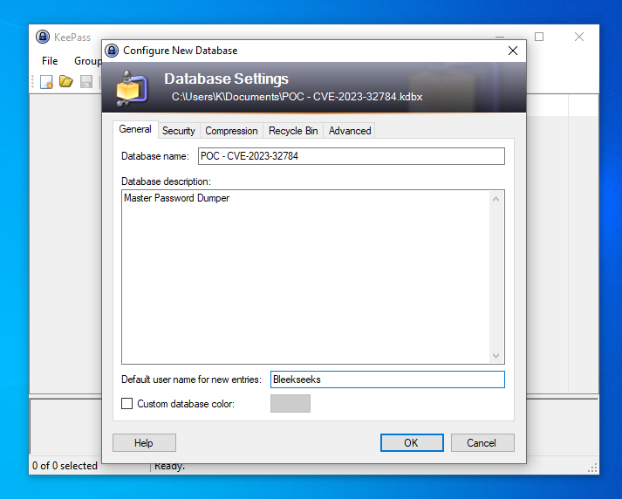This screenshot has height=499, width=622.
Task: Click the Database name input field
Action: (x=352, y=156)
